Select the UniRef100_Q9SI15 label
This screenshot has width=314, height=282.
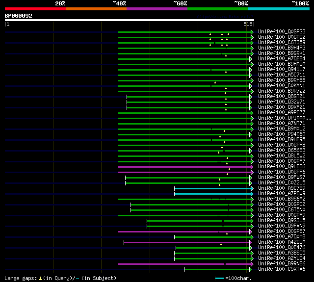(282, 221)
